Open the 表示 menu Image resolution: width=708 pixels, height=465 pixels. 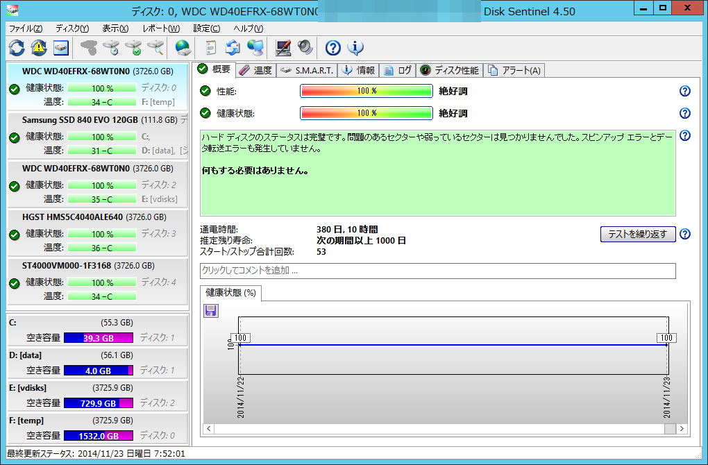[x=116, y=28]
